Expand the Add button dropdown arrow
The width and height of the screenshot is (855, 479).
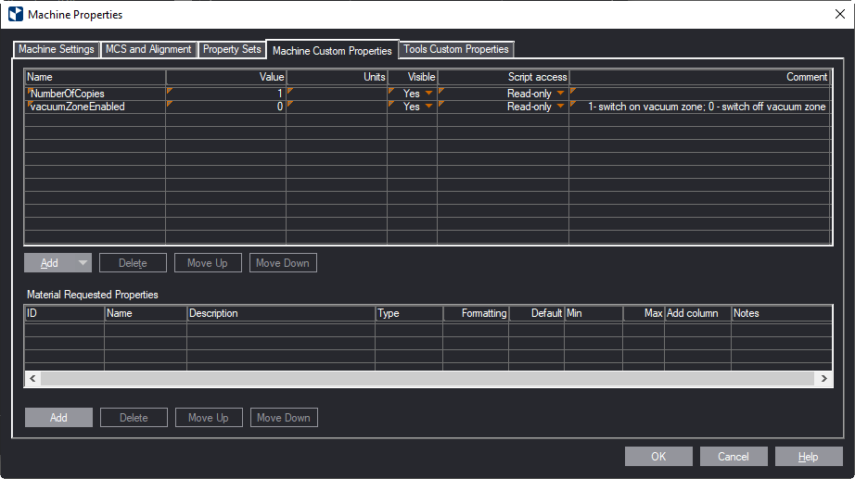tap(83, 263)
